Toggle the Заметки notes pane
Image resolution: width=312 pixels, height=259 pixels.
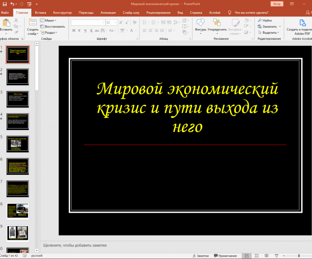coord(200,256)
